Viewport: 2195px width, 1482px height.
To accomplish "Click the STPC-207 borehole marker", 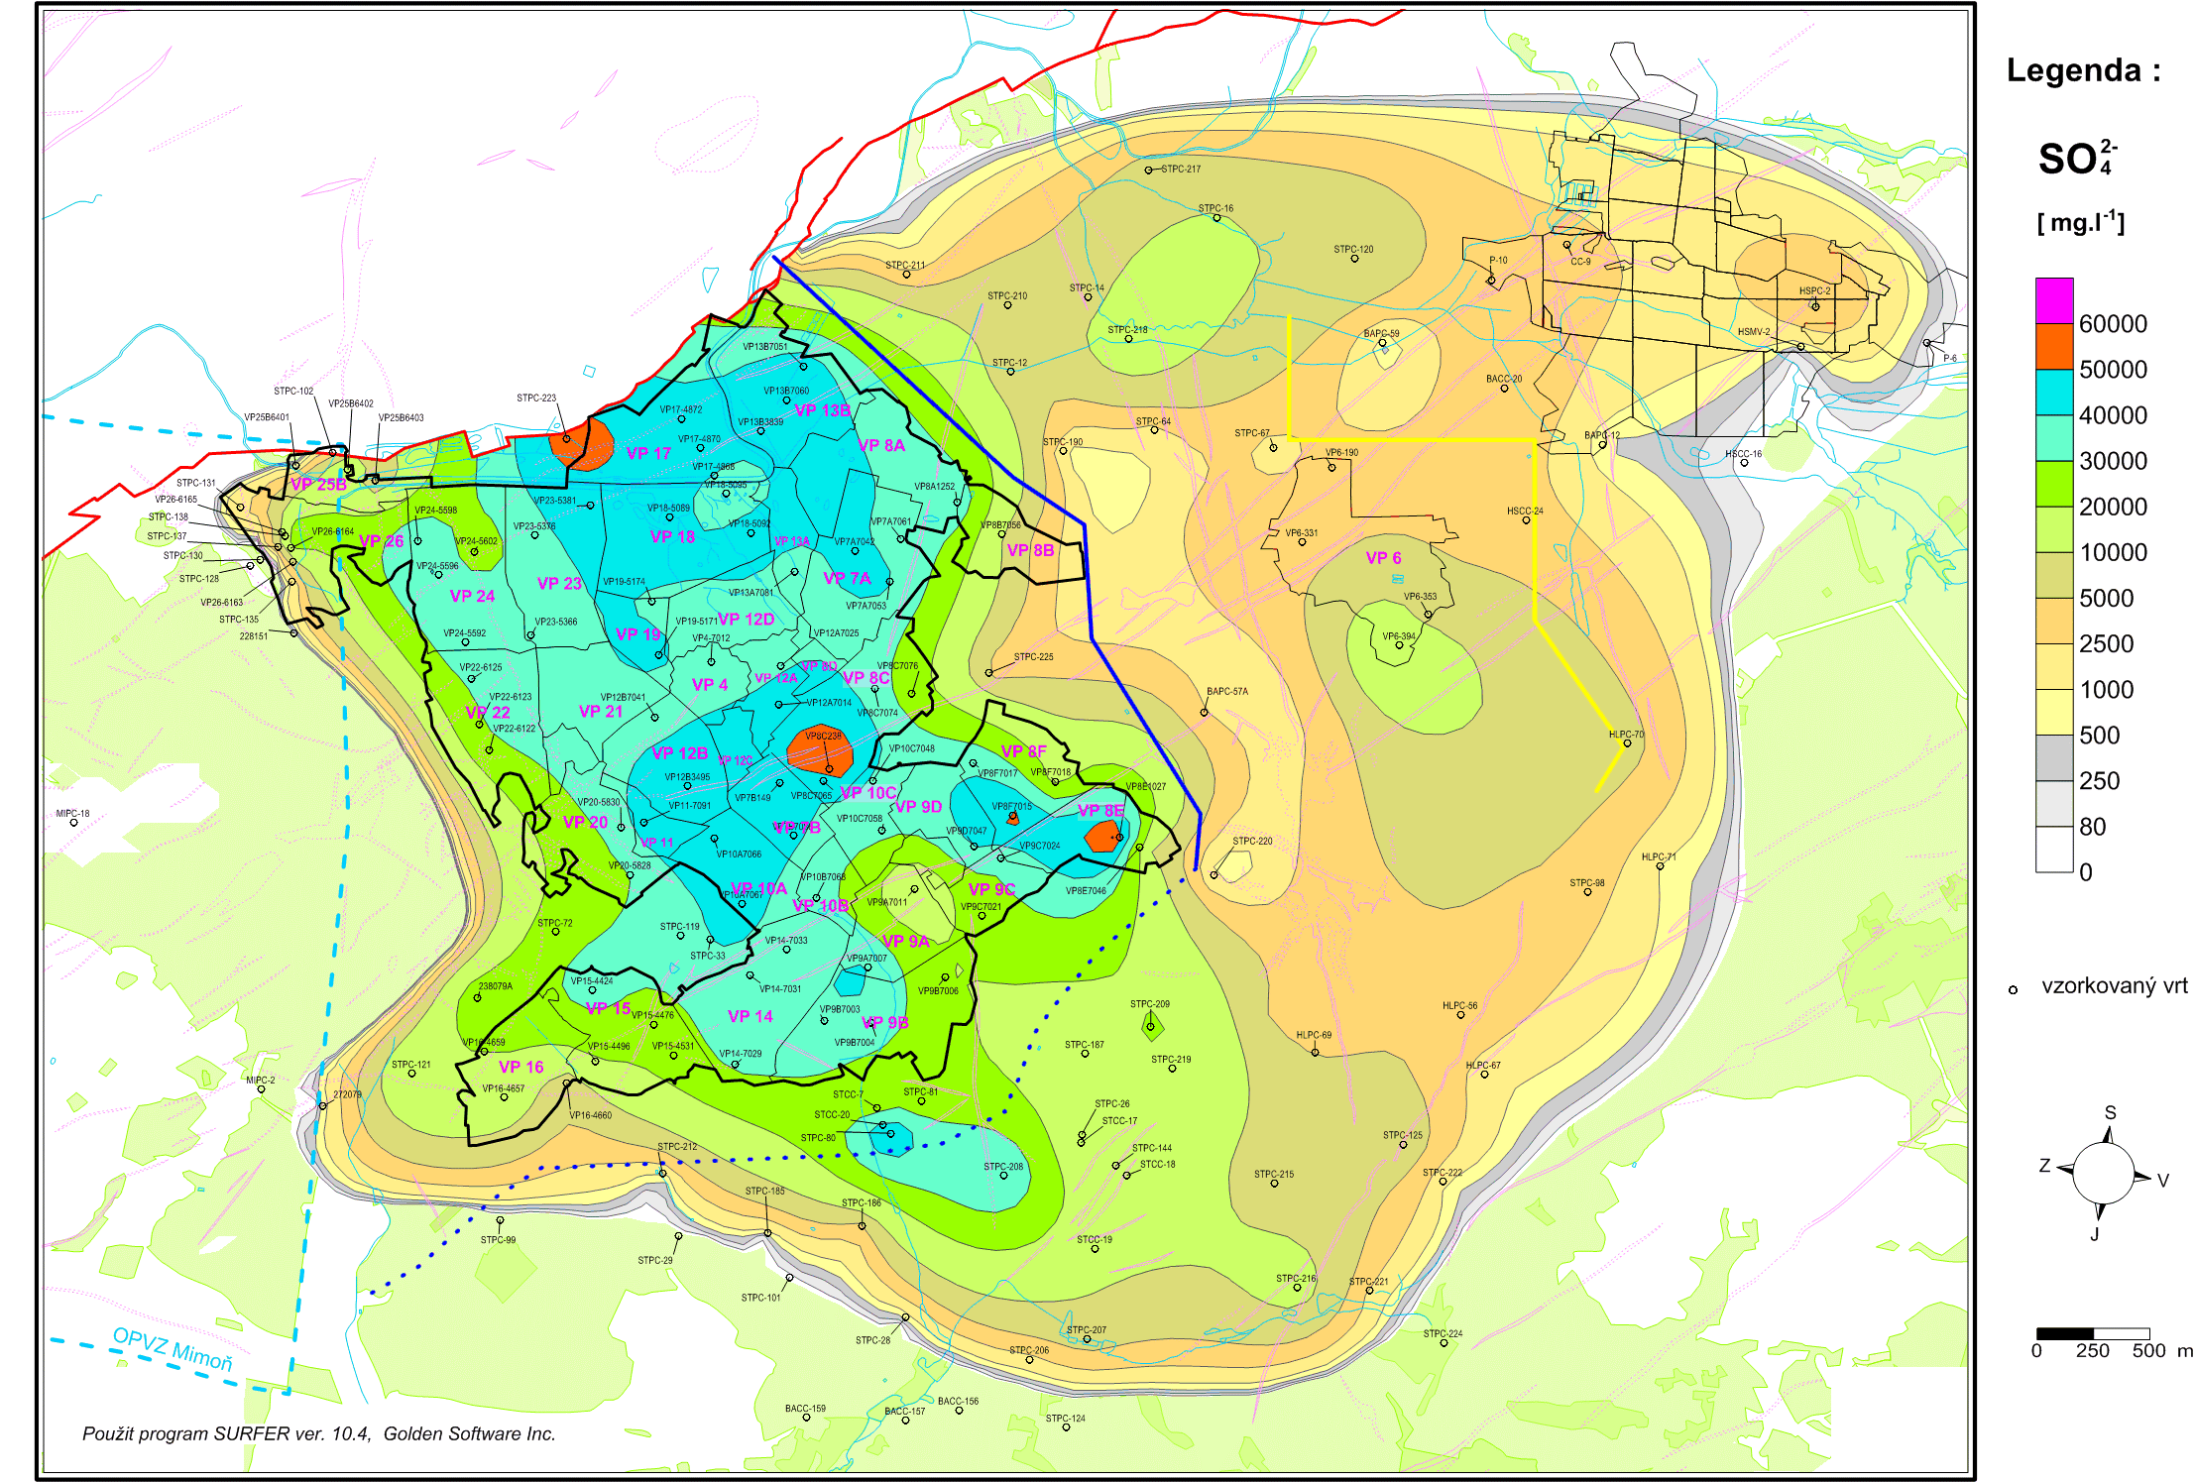I will click(x=1087, y=1339).
